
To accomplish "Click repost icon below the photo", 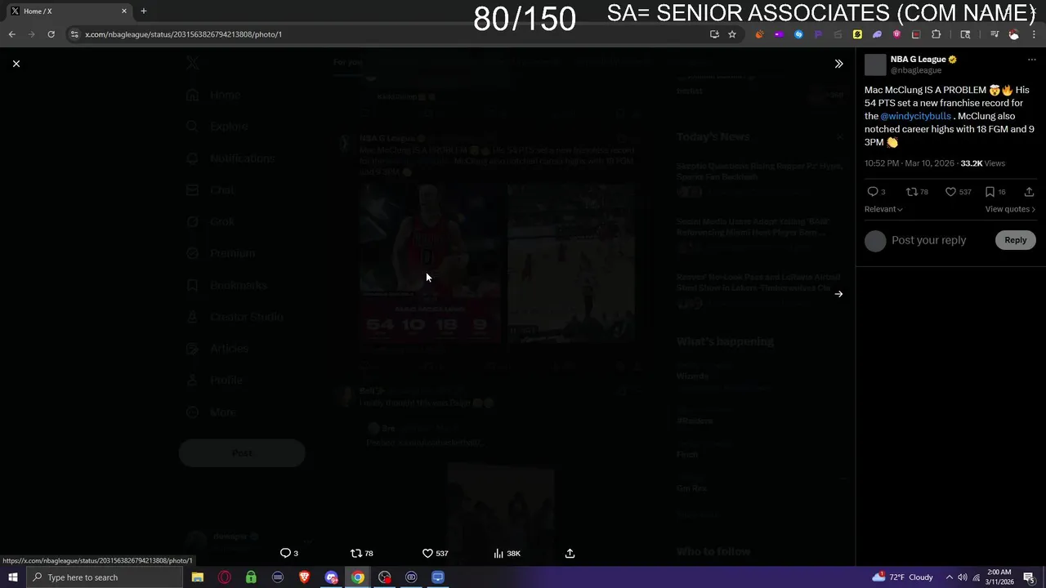I will click(x=356, y=553).
